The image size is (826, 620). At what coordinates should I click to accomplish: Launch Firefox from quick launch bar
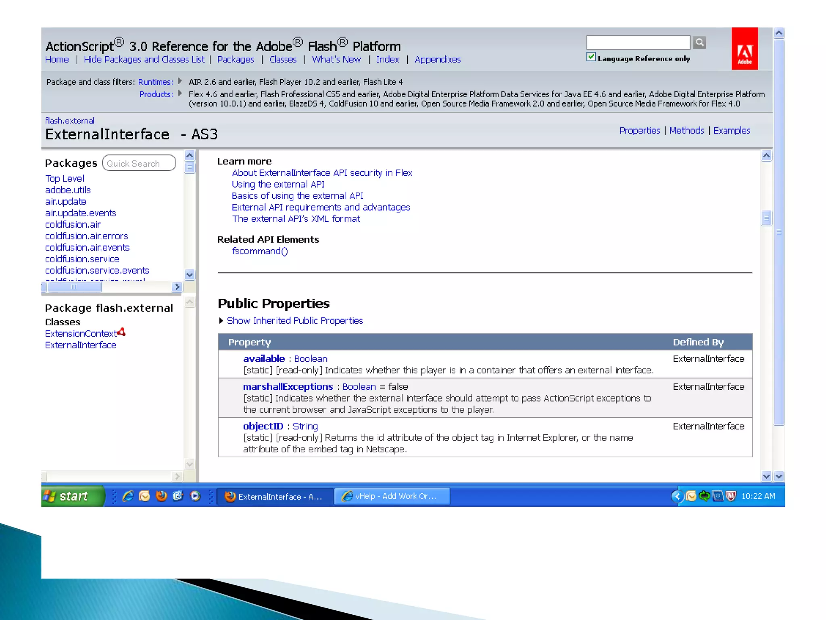point(161,496)
